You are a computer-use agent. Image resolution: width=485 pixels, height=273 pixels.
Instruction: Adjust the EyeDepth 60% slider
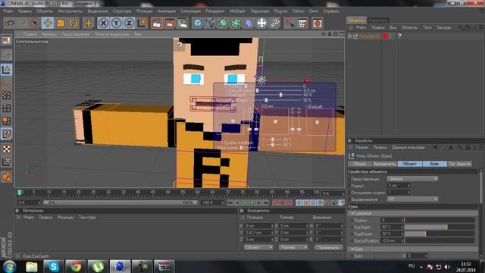pyautogui.click(x=440, y=227)
